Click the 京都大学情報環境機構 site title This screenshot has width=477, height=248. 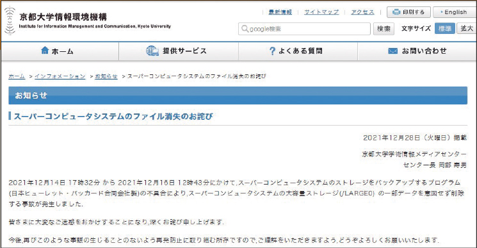63,17
